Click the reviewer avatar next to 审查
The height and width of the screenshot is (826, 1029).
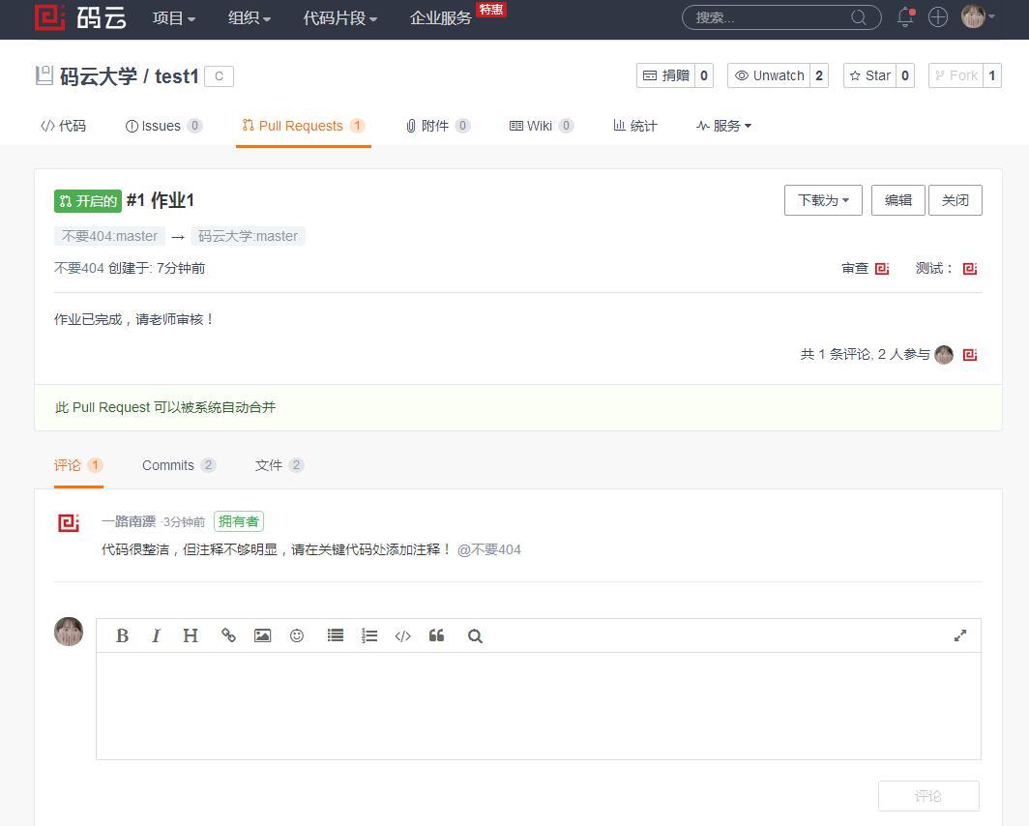(x=882, y=268)
